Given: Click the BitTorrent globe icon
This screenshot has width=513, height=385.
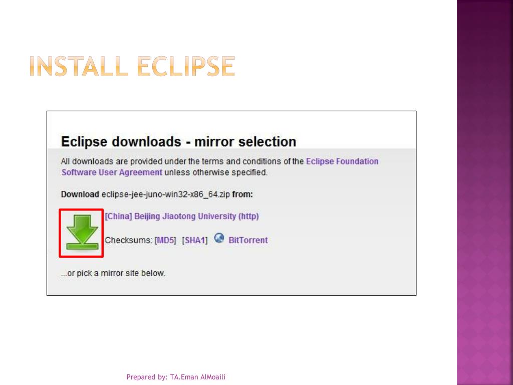Looking at the screenshot, I should pos(219,238).
